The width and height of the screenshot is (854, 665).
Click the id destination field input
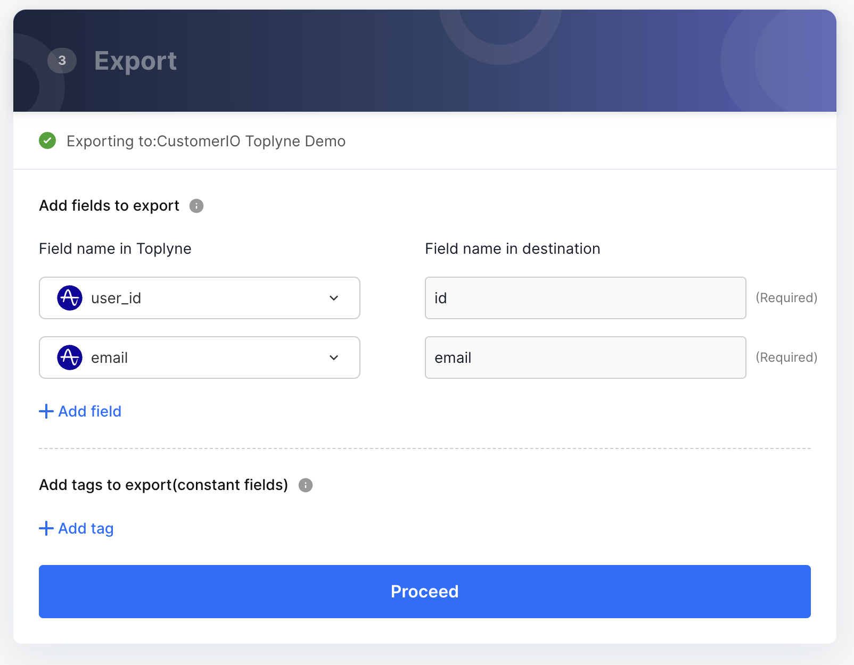586,298
